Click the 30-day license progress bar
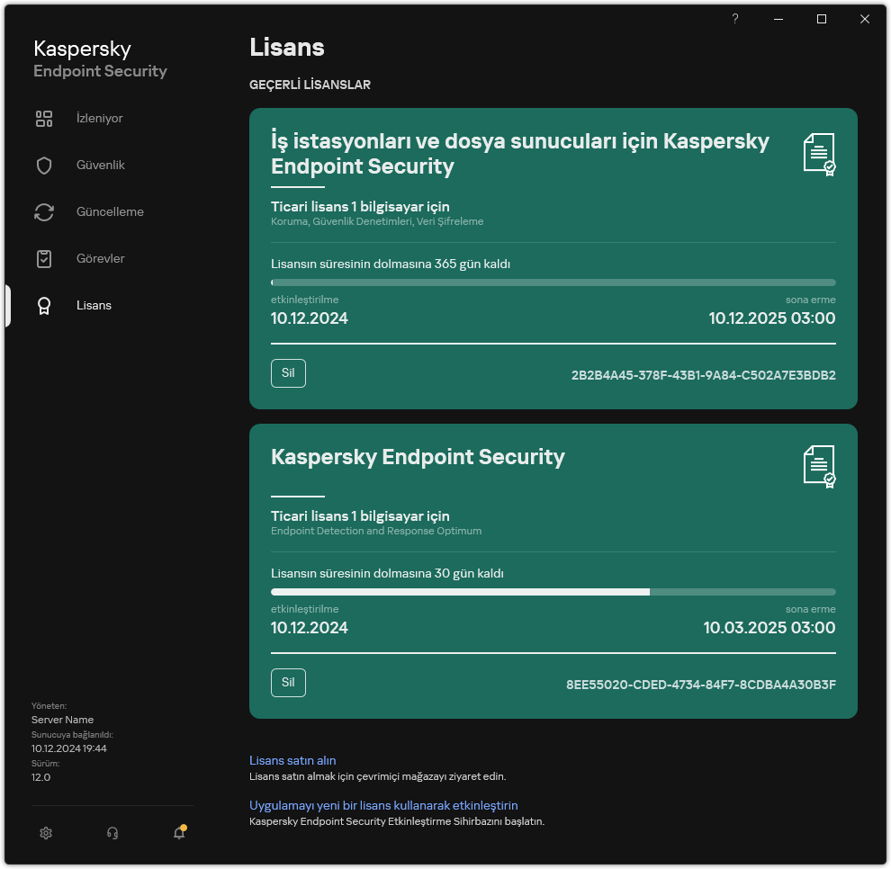The image size is (891, 869). pyautogui.click(x=553, y=592)
